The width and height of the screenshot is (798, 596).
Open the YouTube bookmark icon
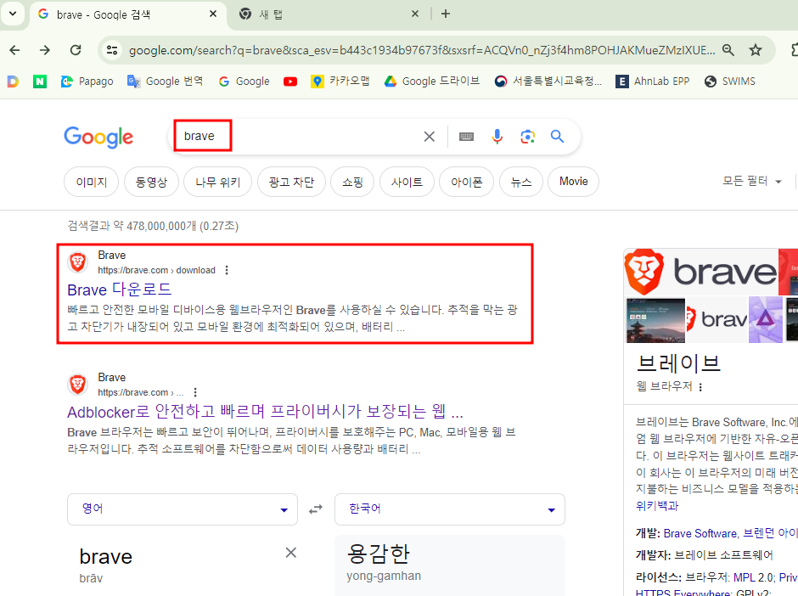coord(289,81)
